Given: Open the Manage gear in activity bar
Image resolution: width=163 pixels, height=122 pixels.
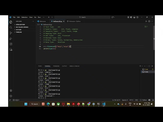Looking at the screenshot, I should point(11,96).
